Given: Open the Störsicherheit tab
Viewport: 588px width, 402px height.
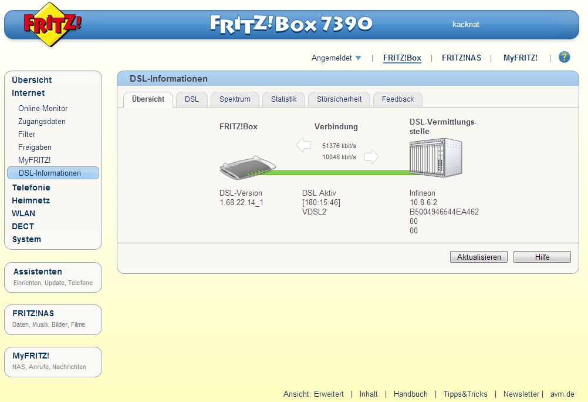Looking at the screenshot, I should (339, 99).
